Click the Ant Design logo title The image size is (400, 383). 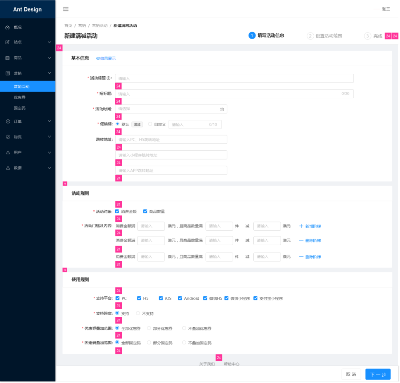tap(27, 9)
